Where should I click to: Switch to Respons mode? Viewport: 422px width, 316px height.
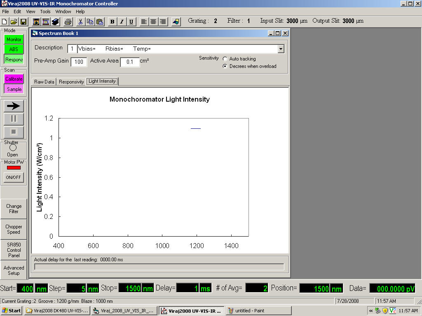14,59
